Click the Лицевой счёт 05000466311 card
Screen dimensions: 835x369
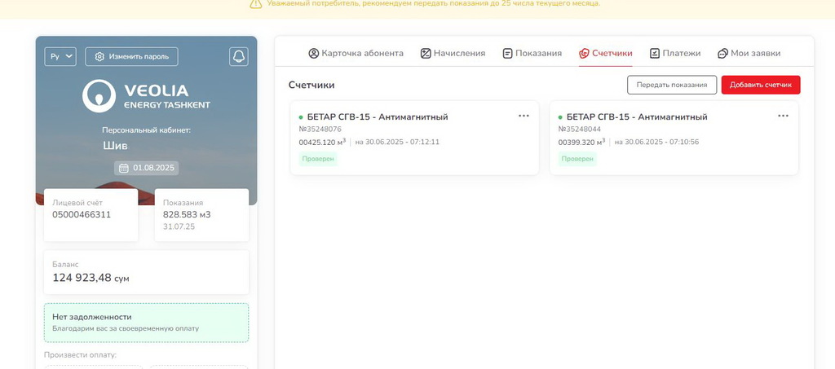tap(91, 215)
